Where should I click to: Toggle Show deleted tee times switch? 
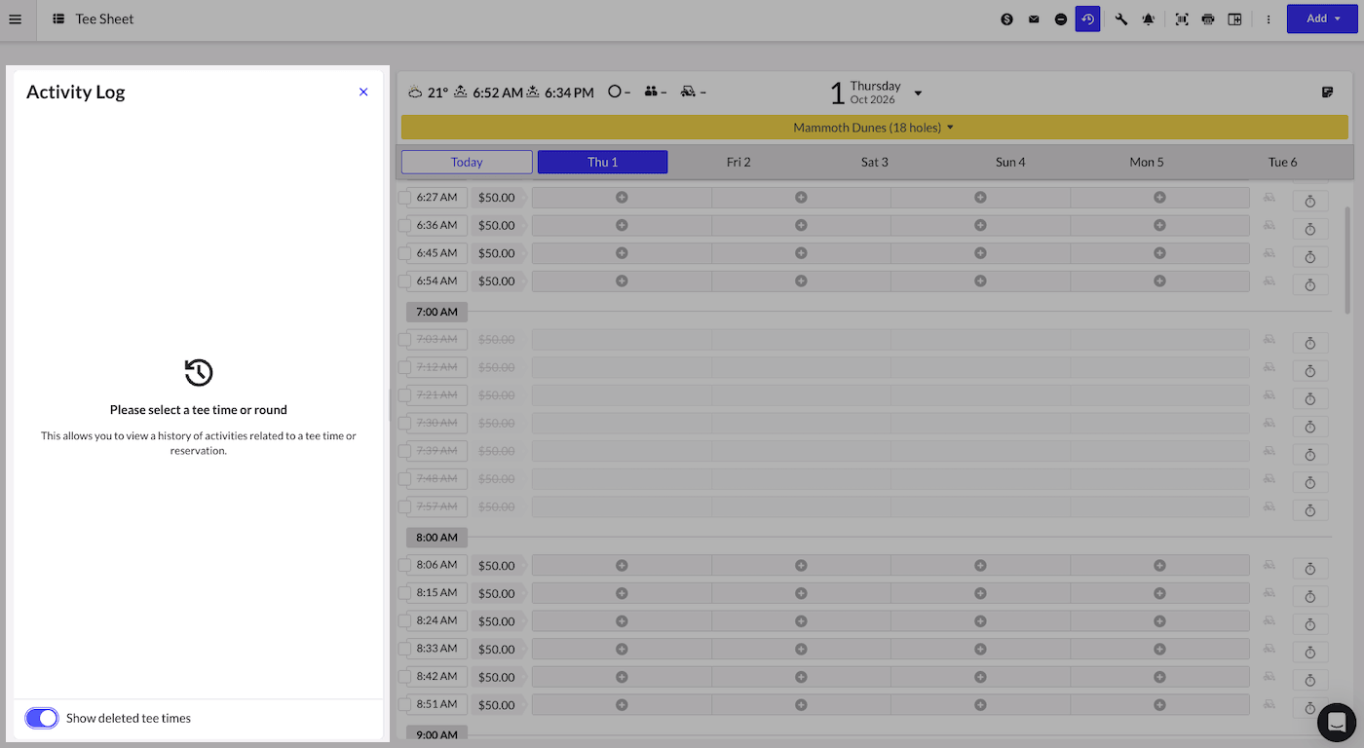coord(41,718)
